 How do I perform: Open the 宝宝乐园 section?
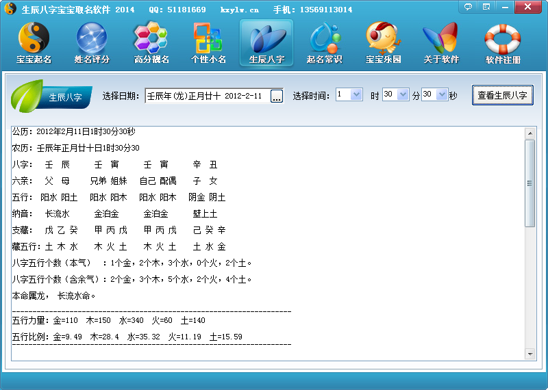pos(383,42)
